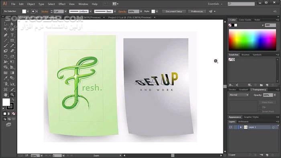
Task: Pick the Column Graph tool
Action: [x=12, y=84]
